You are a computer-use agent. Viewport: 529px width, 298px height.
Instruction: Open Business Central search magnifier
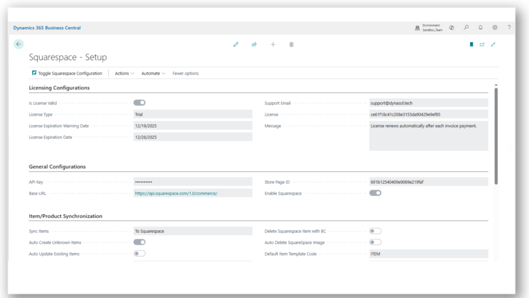466,27
